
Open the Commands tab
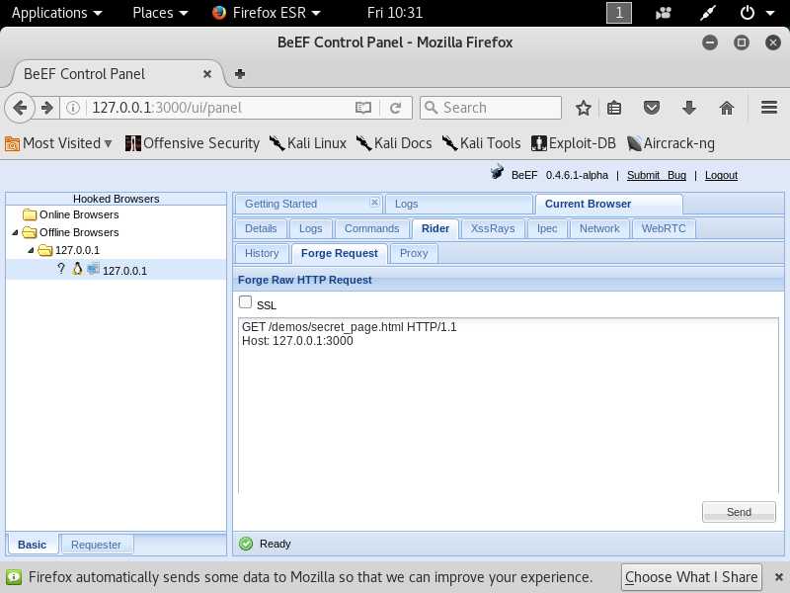pos(371,228)
